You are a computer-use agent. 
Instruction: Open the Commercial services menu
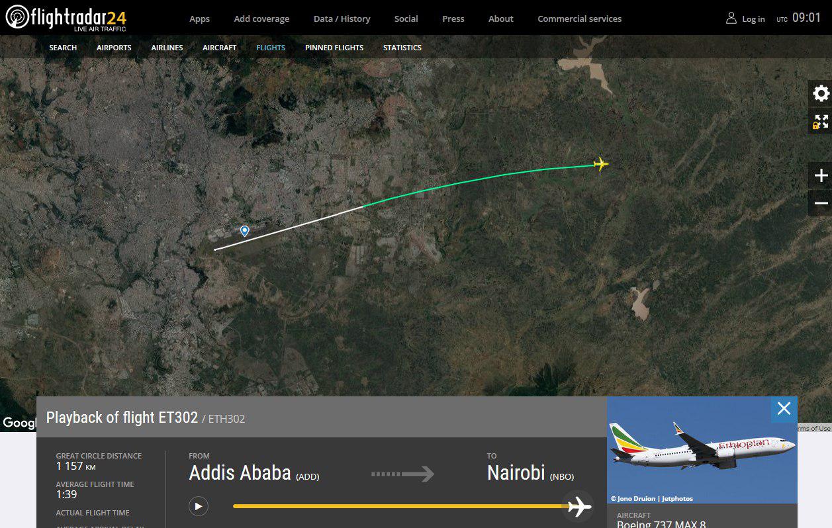(579, 19)
